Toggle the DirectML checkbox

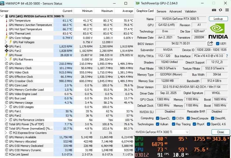(212, 118)
